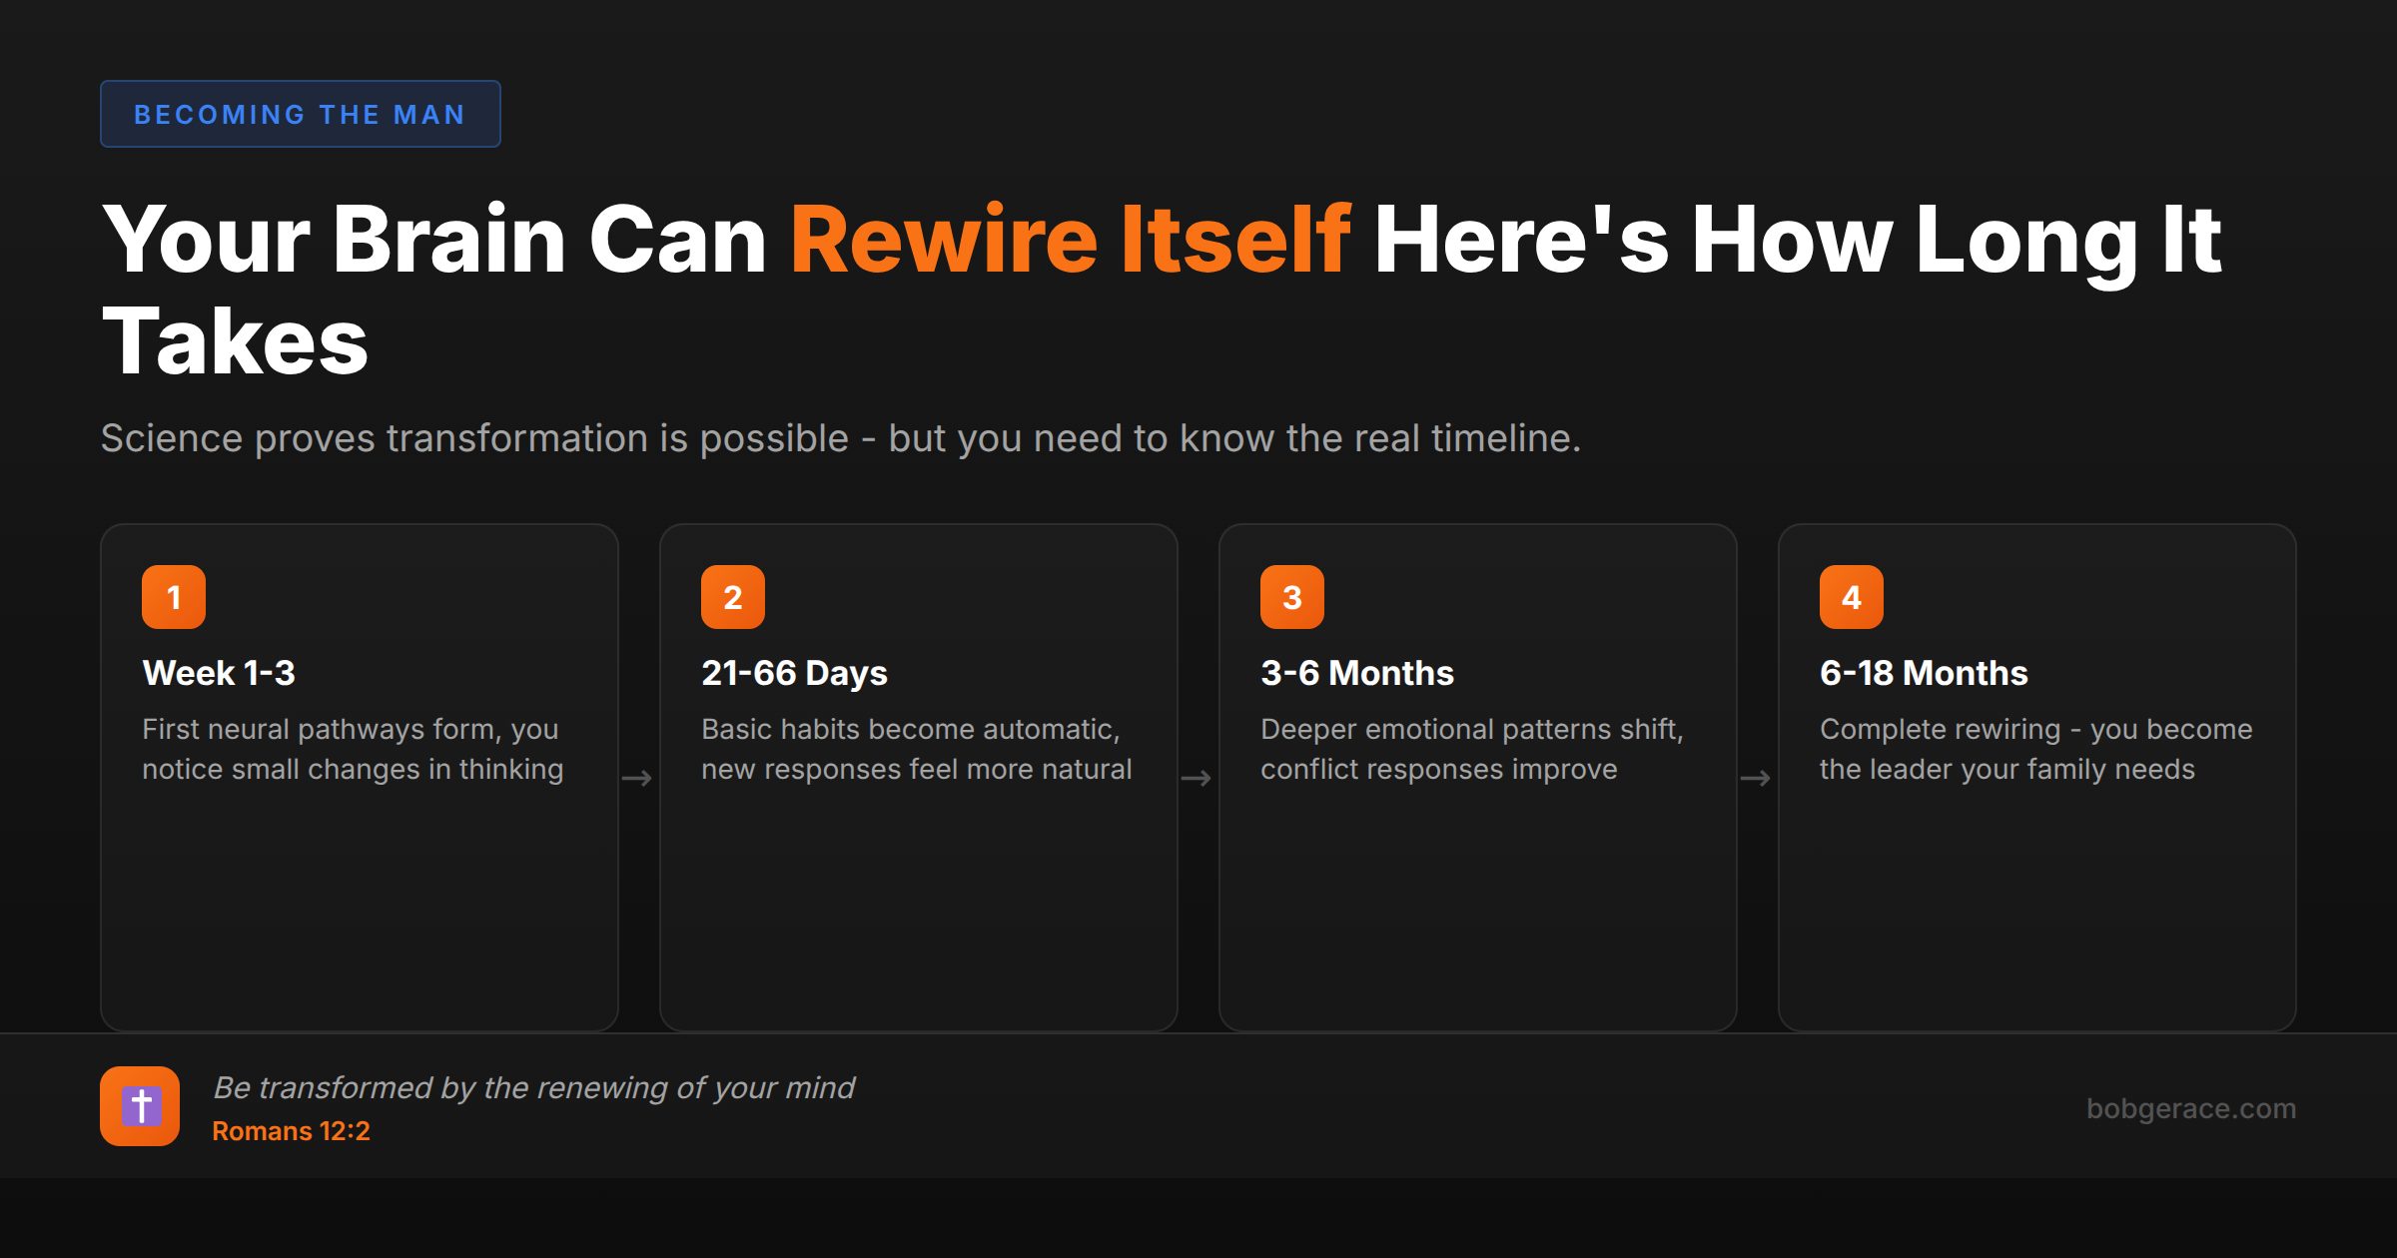This screenshot has width=2397, height=1258.
Task: Click the cross icon in footer
Action: click(x=140, y=1106)
